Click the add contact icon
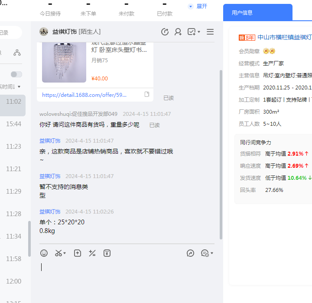 coord(178,32)
